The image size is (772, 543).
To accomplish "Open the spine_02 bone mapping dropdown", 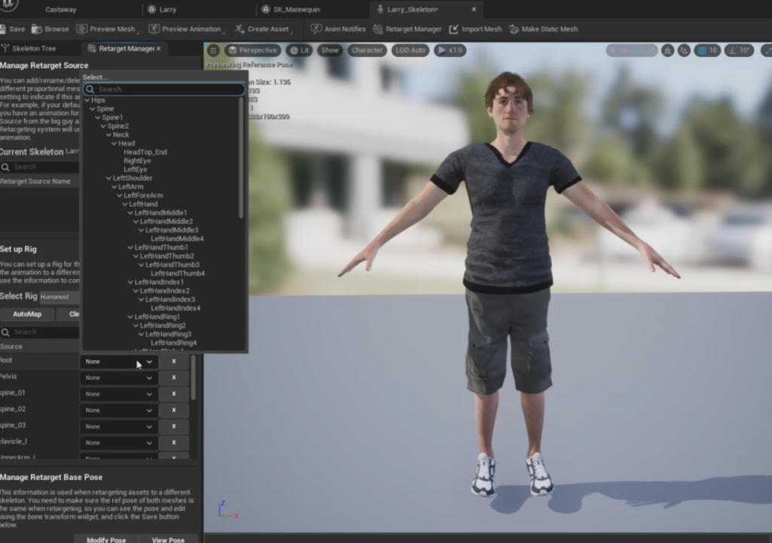I will (119, 410).
